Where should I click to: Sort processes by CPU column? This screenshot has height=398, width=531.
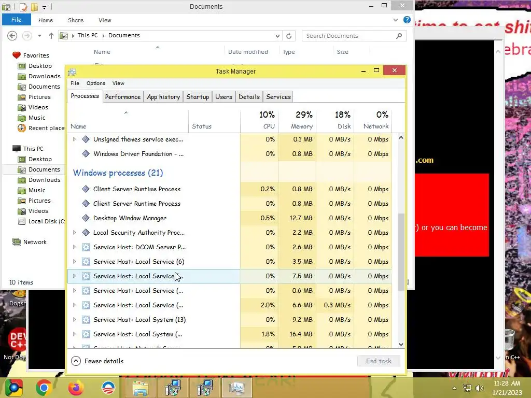click(259, 120)
